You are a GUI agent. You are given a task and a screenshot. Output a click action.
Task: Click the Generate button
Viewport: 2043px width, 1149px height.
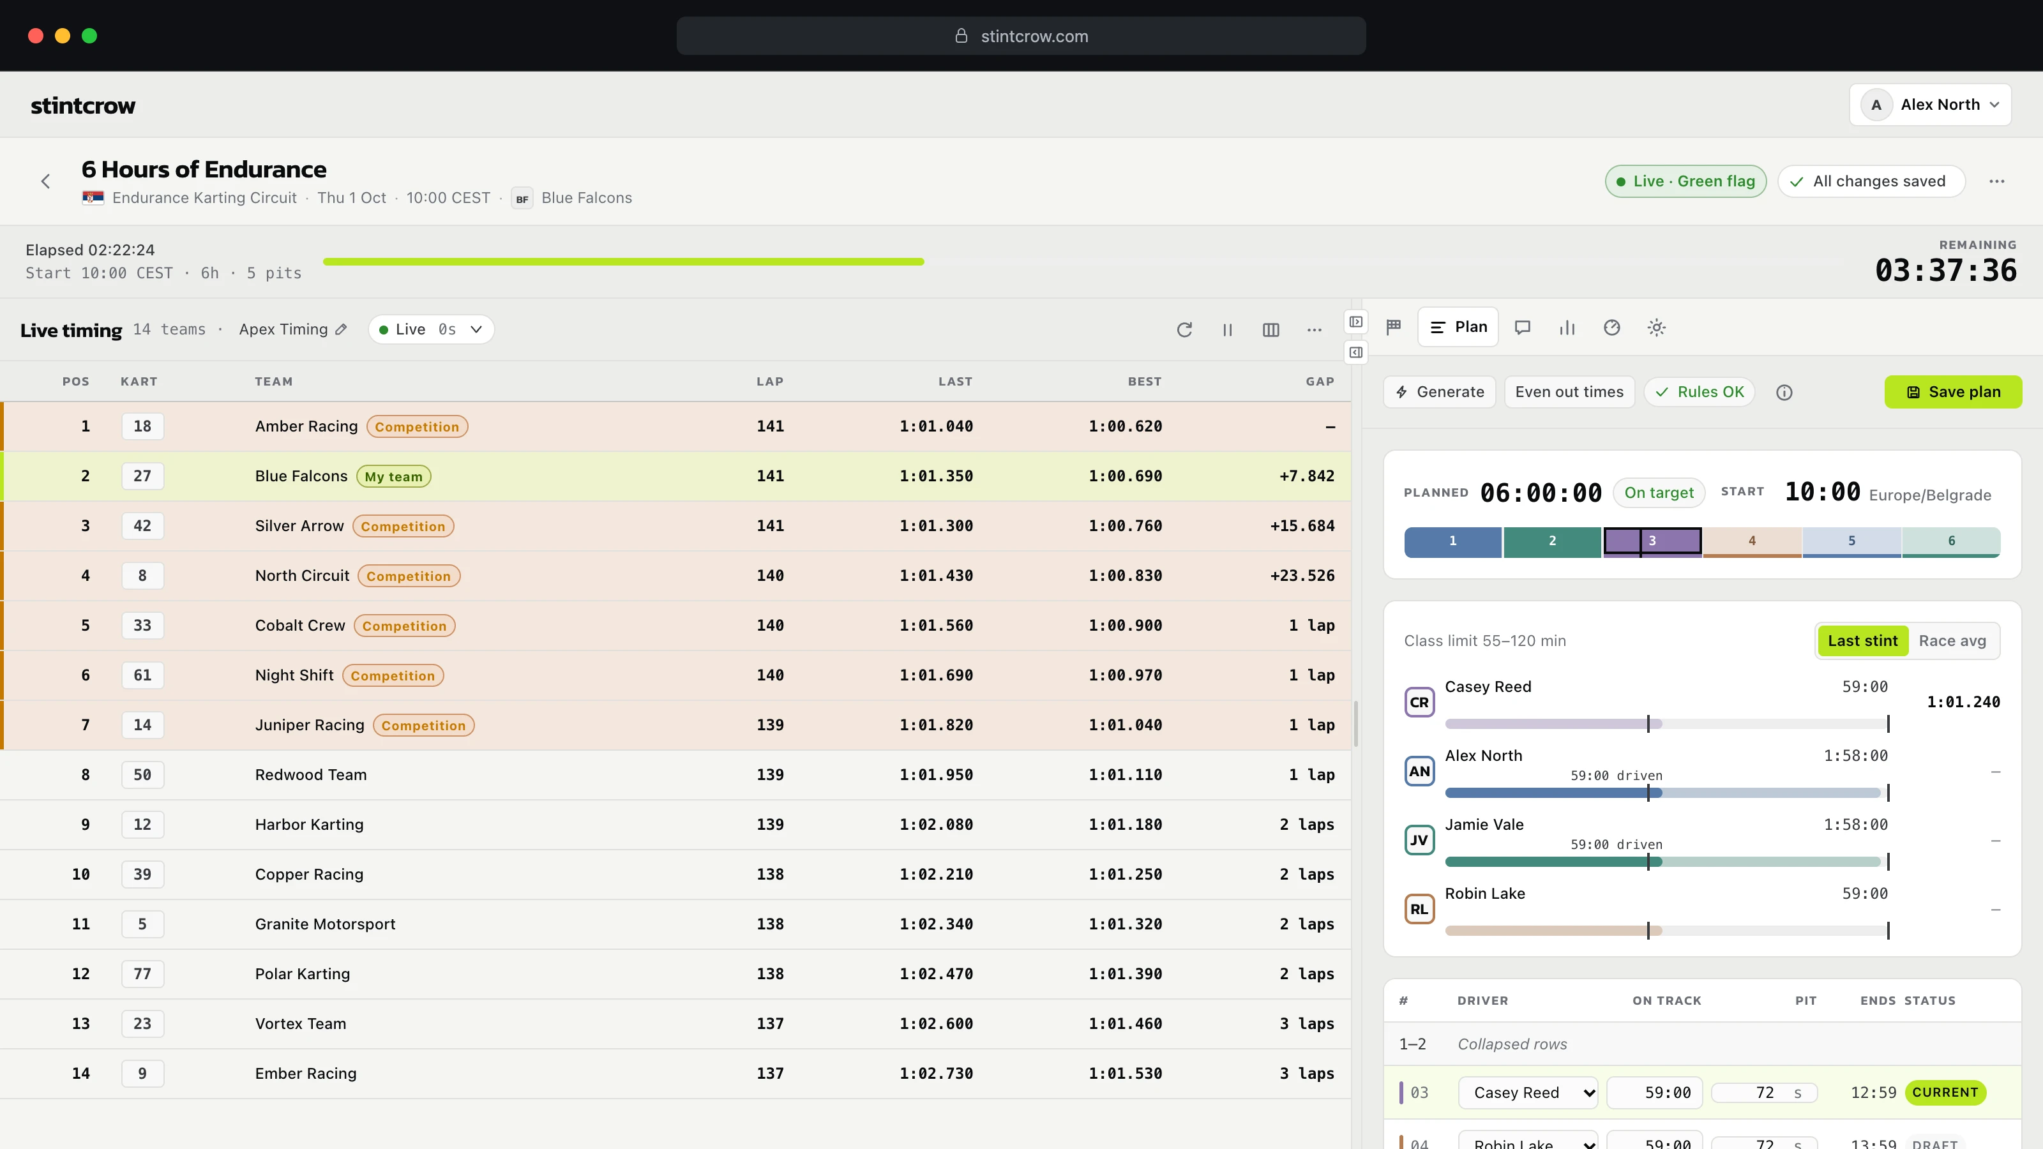click(x=1440, y=392)
